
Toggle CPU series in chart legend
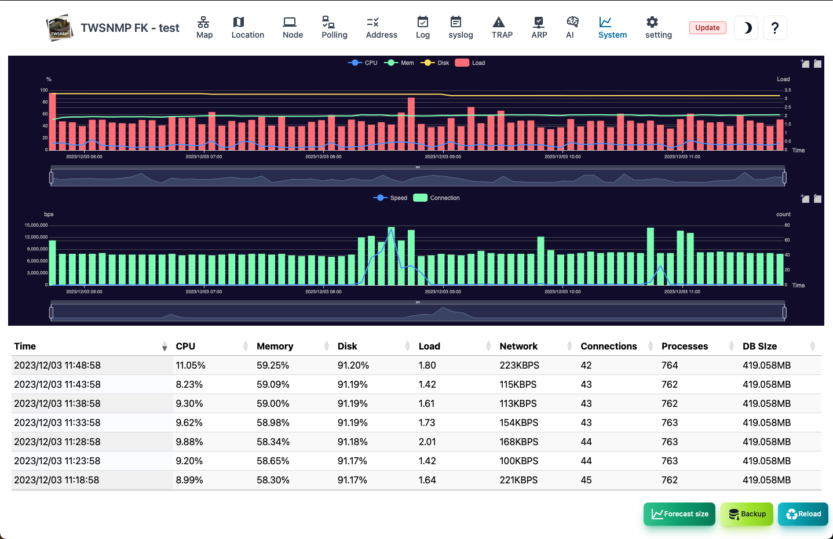click(x=363, y=63)
